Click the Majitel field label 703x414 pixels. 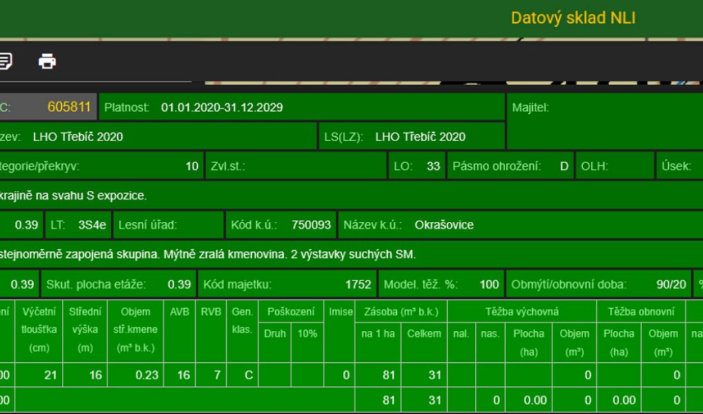530,108
